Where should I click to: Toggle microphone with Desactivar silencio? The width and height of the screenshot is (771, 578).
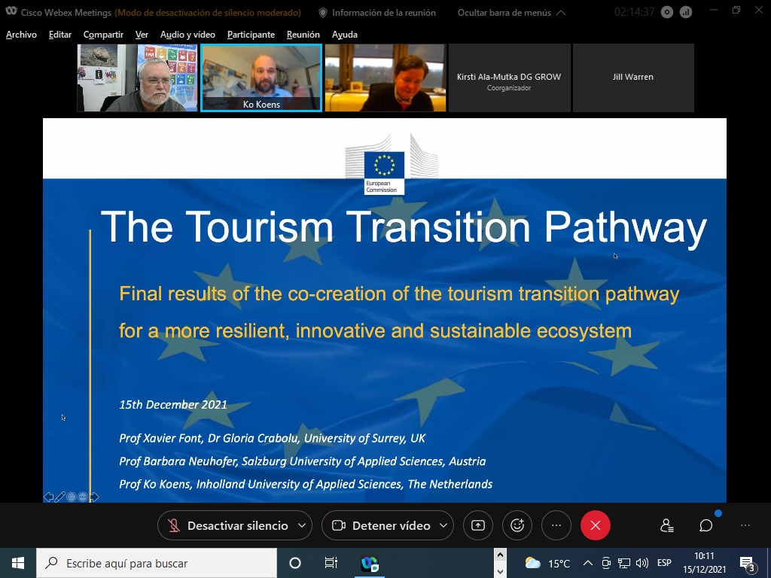pyautogui.click(x=227, y=525)
